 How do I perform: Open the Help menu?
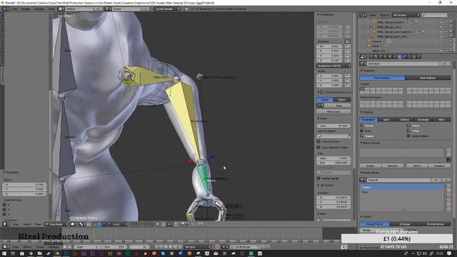coord(51,9)
